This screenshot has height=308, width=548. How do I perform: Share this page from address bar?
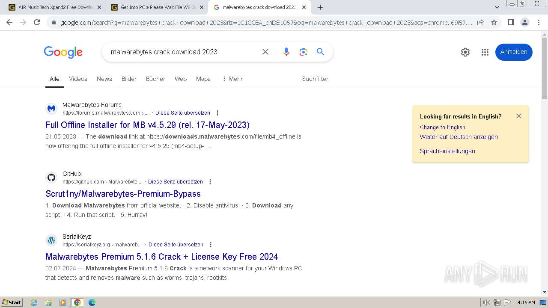click(480, 22)
